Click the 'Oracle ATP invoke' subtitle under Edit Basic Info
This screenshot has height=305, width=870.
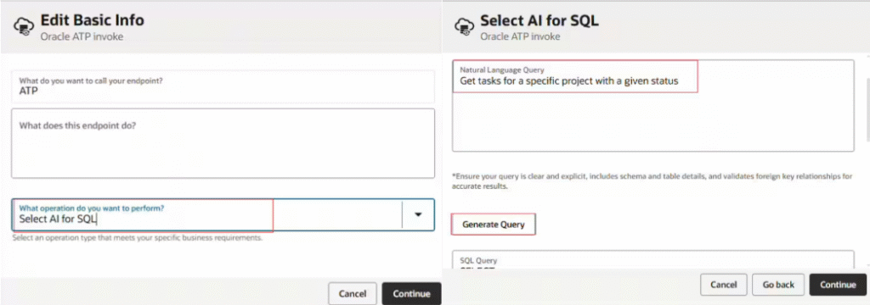pos(82,36)
